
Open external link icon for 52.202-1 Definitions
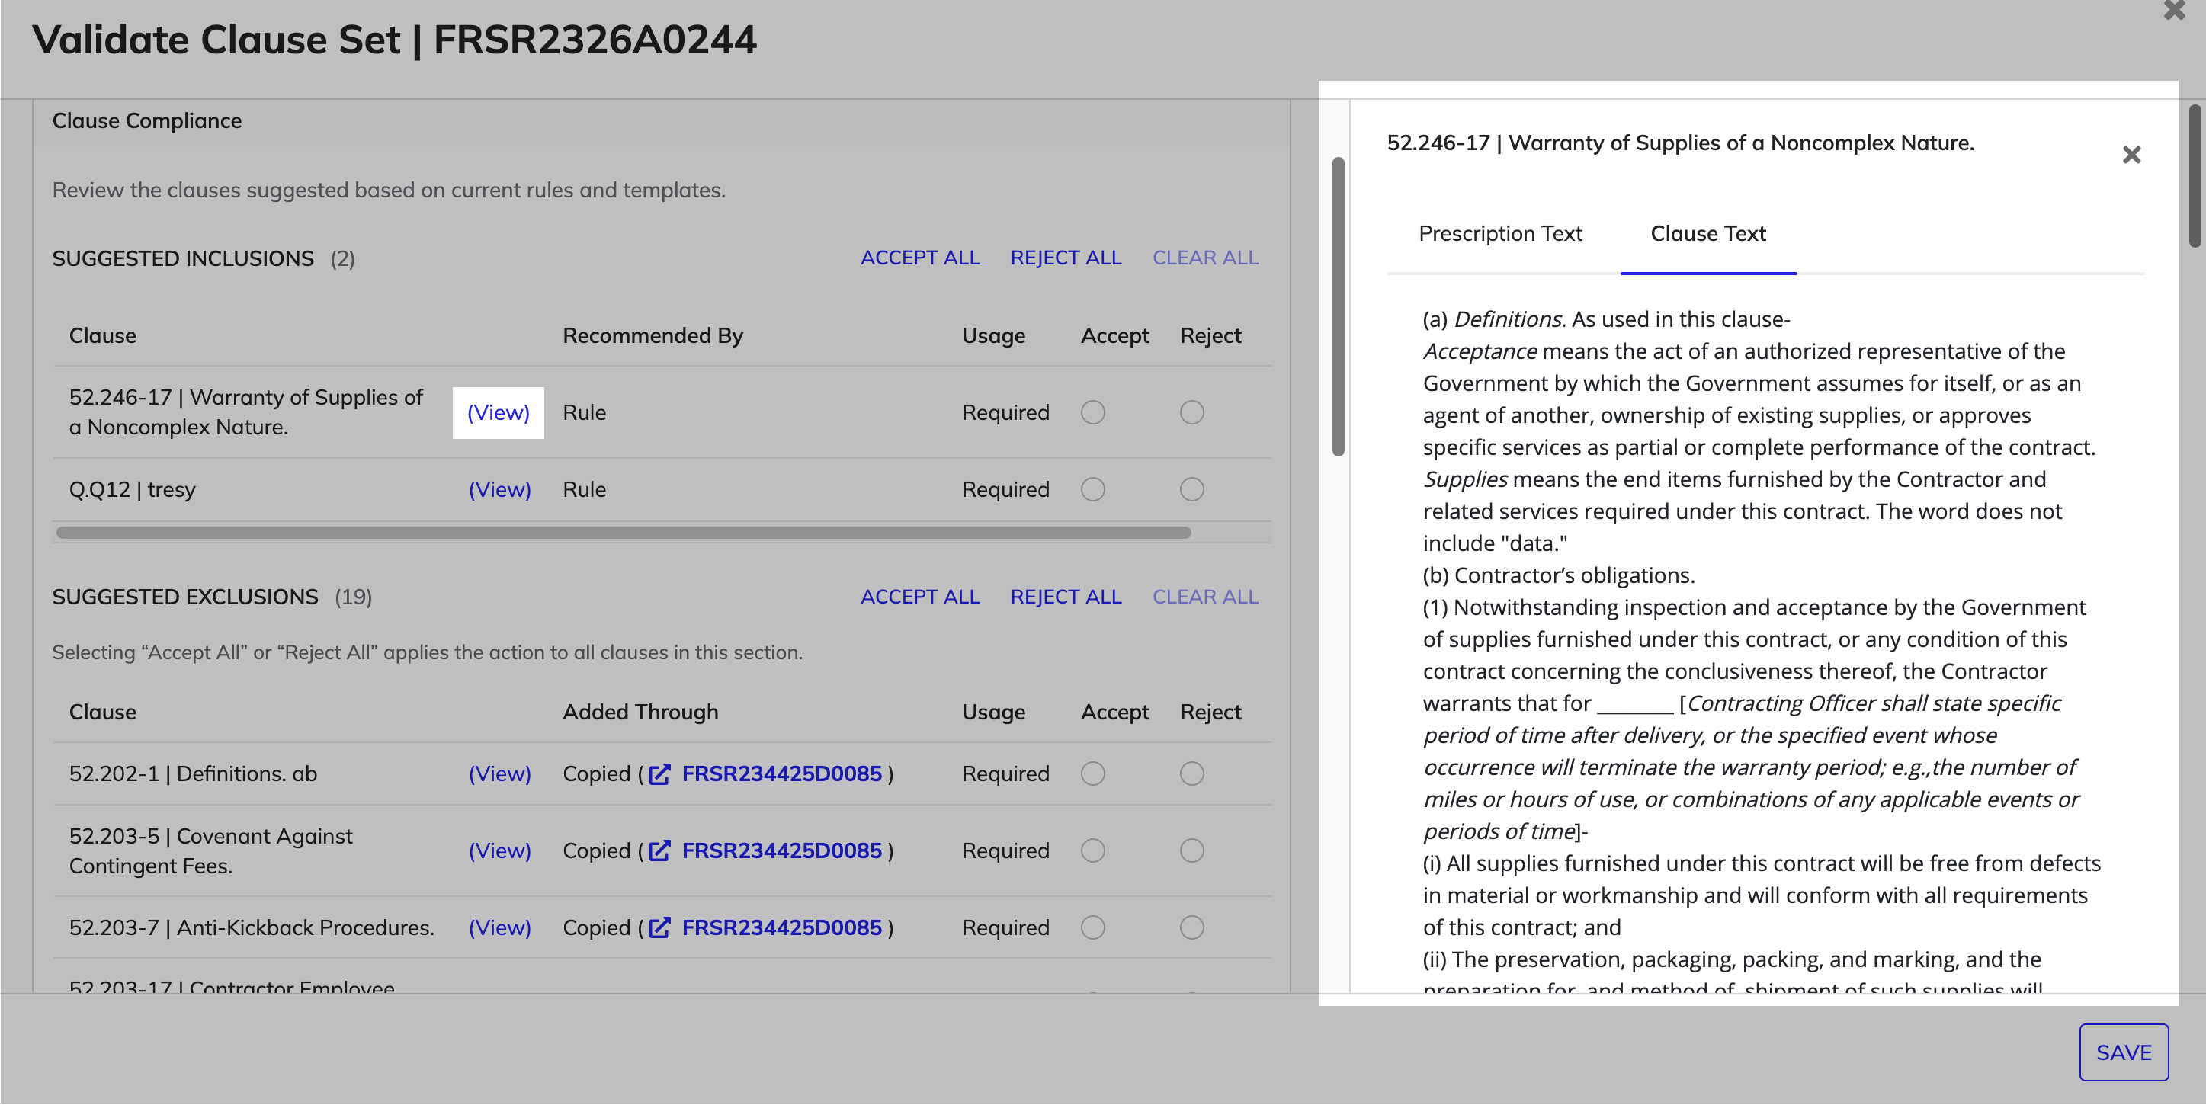[659, 774]
